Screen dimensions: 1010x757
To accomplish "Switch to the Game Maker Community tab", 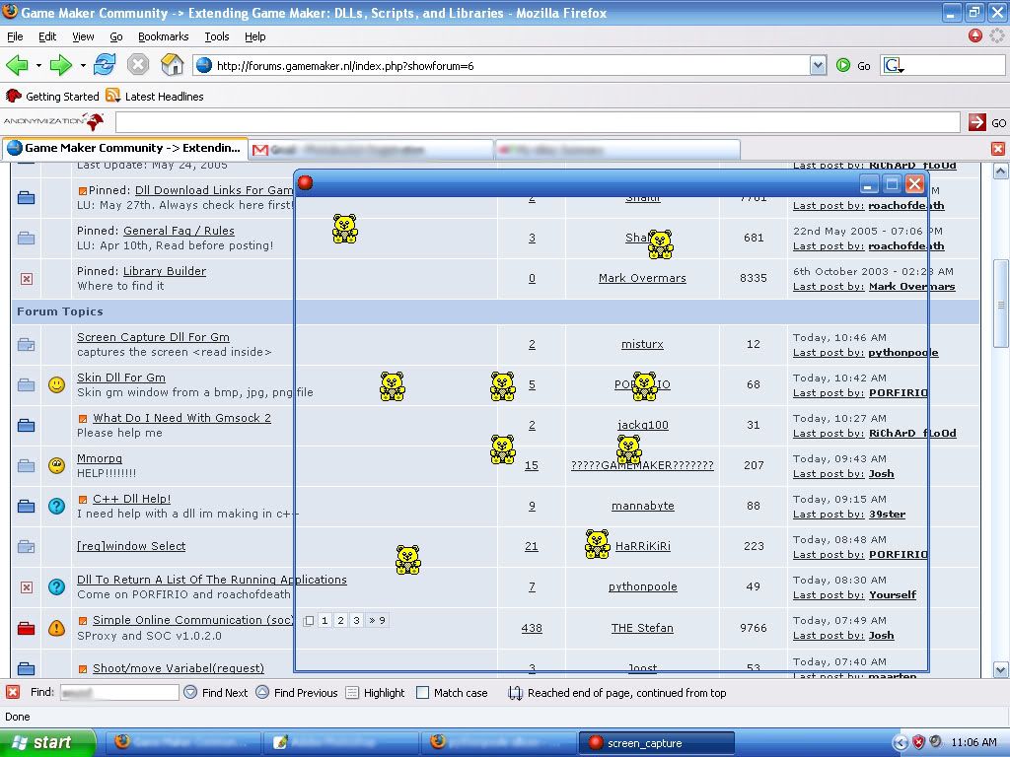I will tap(125, 149).
